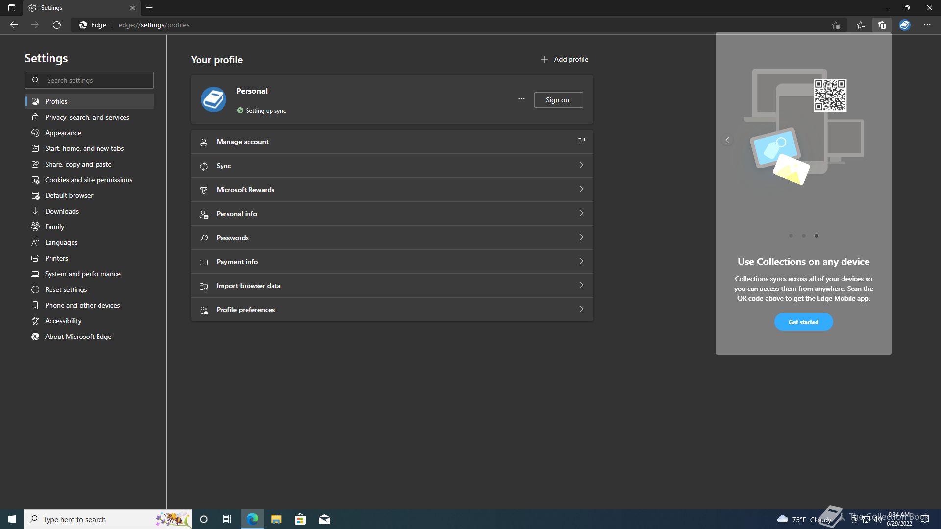Screen dimensions: 941x529
Task: Select the first carousel dot indicator
Action: (x=791, y=236)
